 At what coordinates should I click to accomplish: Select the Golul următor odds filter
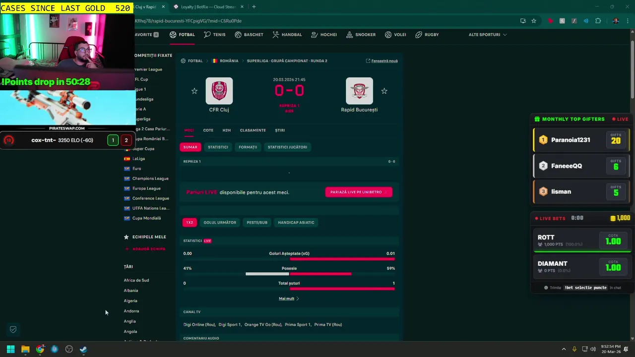coord(220,223)
